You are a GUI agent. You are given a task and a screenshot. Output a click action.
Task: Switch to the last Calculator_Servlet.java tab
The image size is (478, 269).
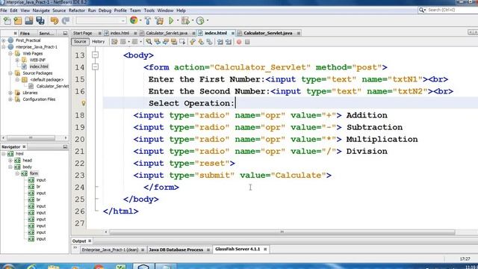268,33
